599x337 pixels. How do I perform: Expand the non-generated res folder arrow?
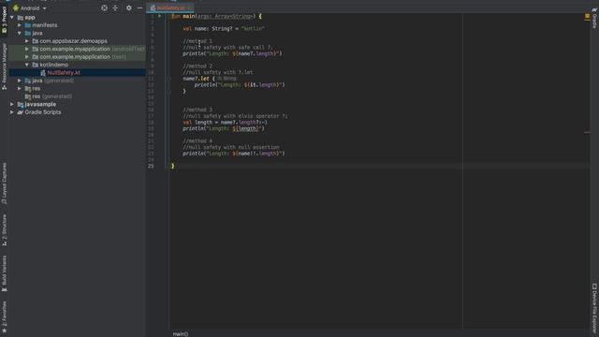point(20,88)
